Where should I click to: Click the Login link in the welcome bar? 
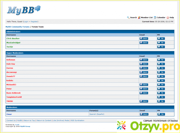tap(26, 21)
